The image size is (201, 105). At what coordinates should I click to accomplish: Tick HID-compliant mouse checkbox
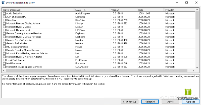pos(4,47)
